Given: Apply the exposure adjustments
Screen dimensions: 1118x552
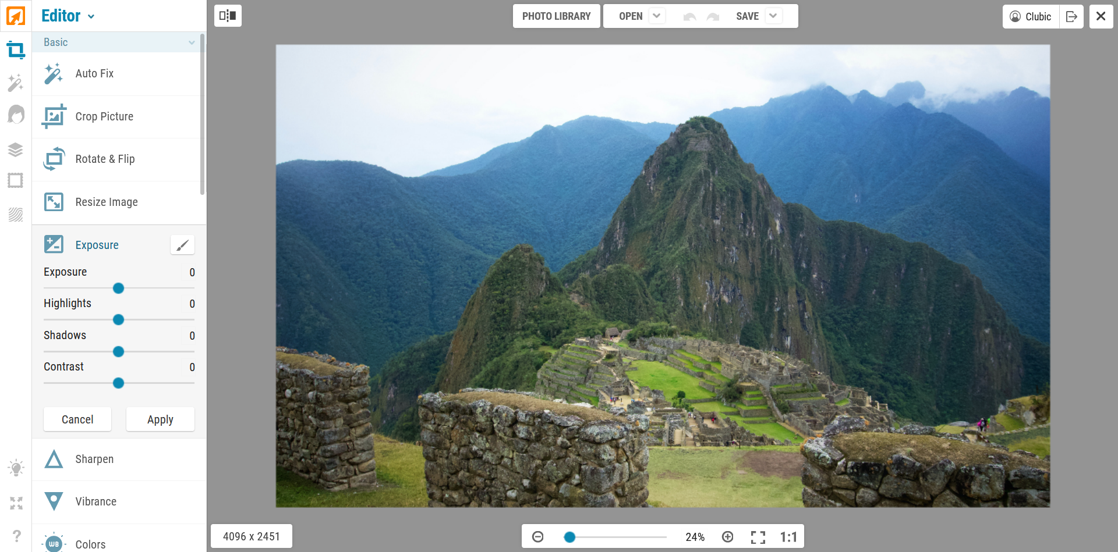Looking at the screenshot, I should (x=160, y=419).
